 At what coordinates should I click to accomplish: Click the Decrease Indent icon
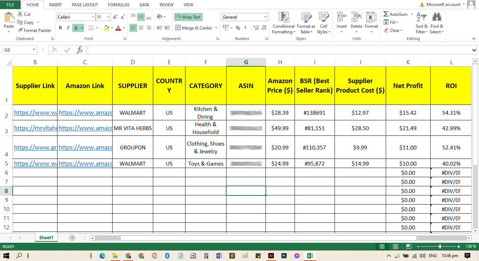(x=160, y=28)
